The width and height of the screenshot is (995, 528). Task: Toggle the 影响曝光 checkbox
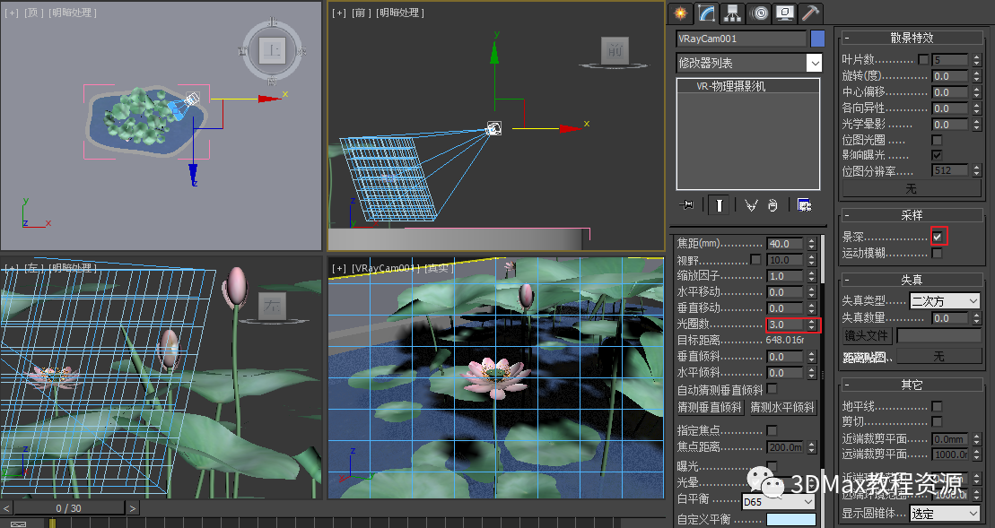click(938, 155)
